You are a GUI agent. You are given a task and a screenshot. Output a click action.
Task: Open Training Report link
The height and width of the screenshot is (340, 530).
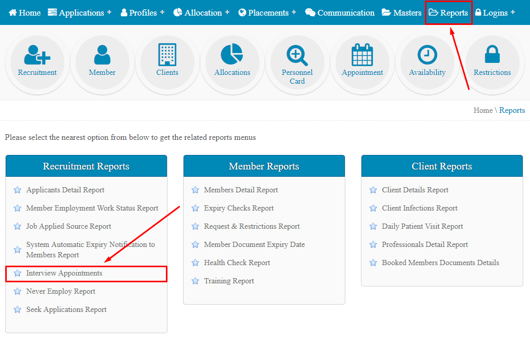(229, 281)
